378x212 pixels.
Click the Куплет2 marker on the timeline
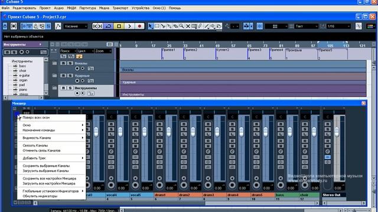[223, 50]
